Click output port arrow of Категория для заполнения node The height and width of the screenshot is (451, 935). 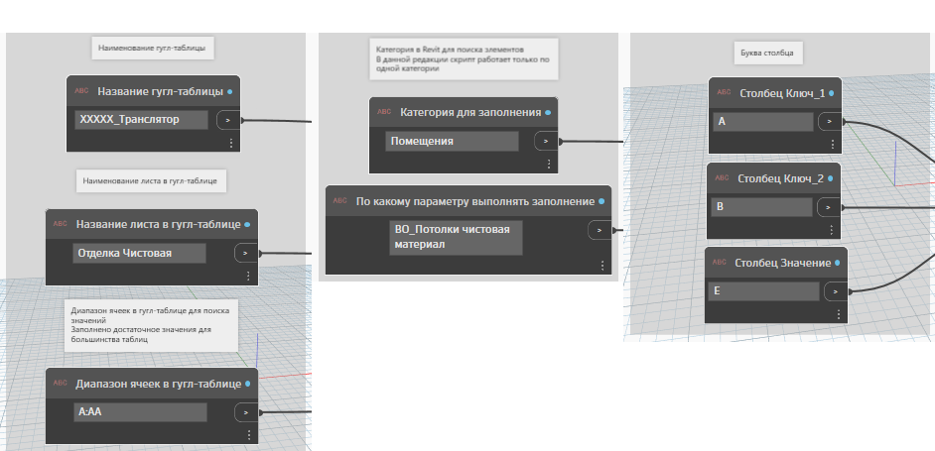(545, 141)
